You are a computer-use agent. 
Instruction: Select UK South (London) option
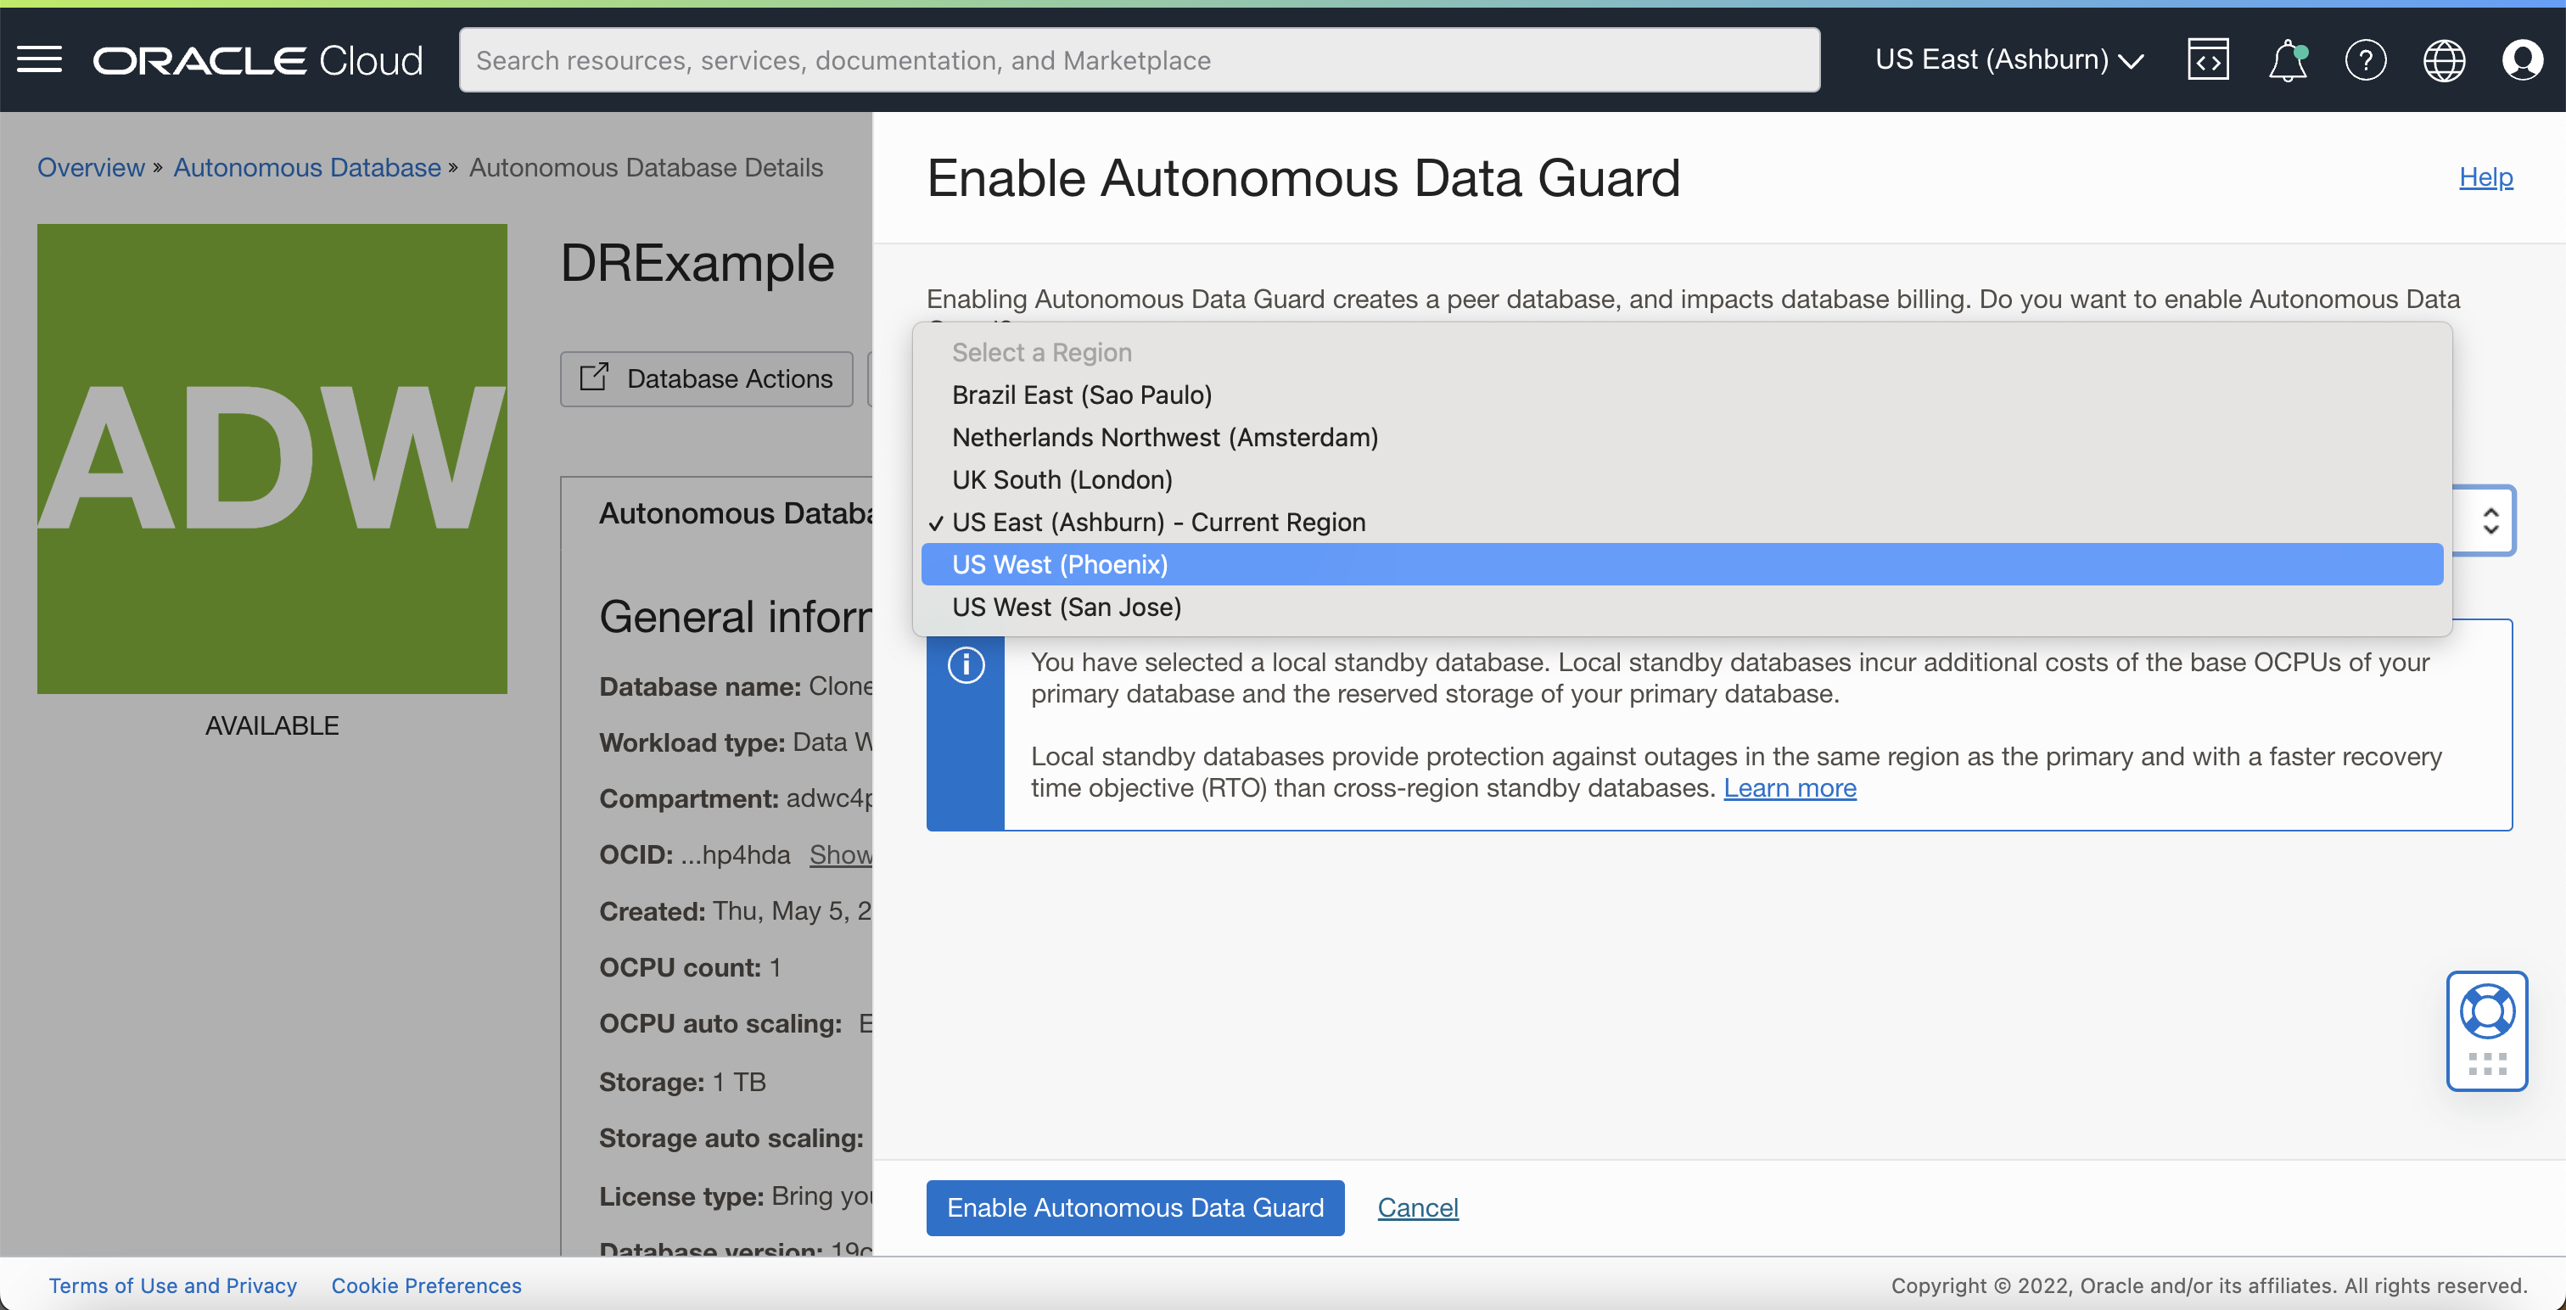tap(1062, 480)
